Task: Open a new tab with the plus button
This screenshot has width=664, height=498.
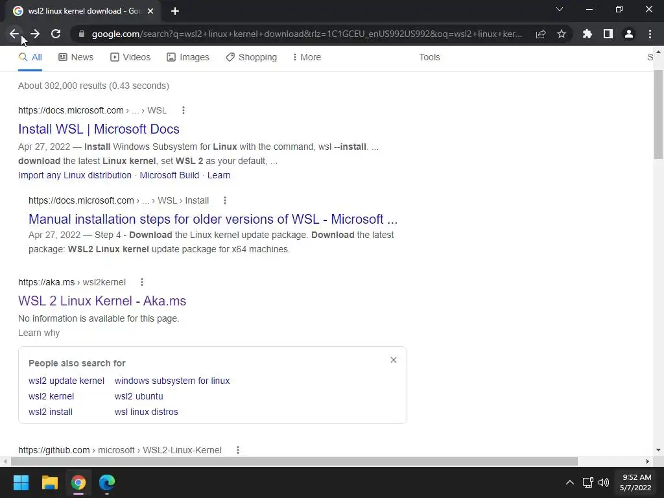Action: pyautogui.click(x=175, y=11)
